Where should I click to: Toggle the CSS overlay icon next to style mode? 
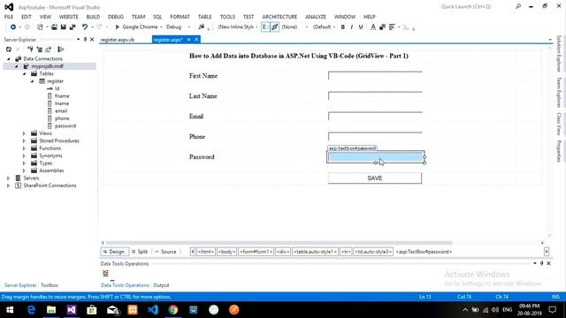point(275,27)
